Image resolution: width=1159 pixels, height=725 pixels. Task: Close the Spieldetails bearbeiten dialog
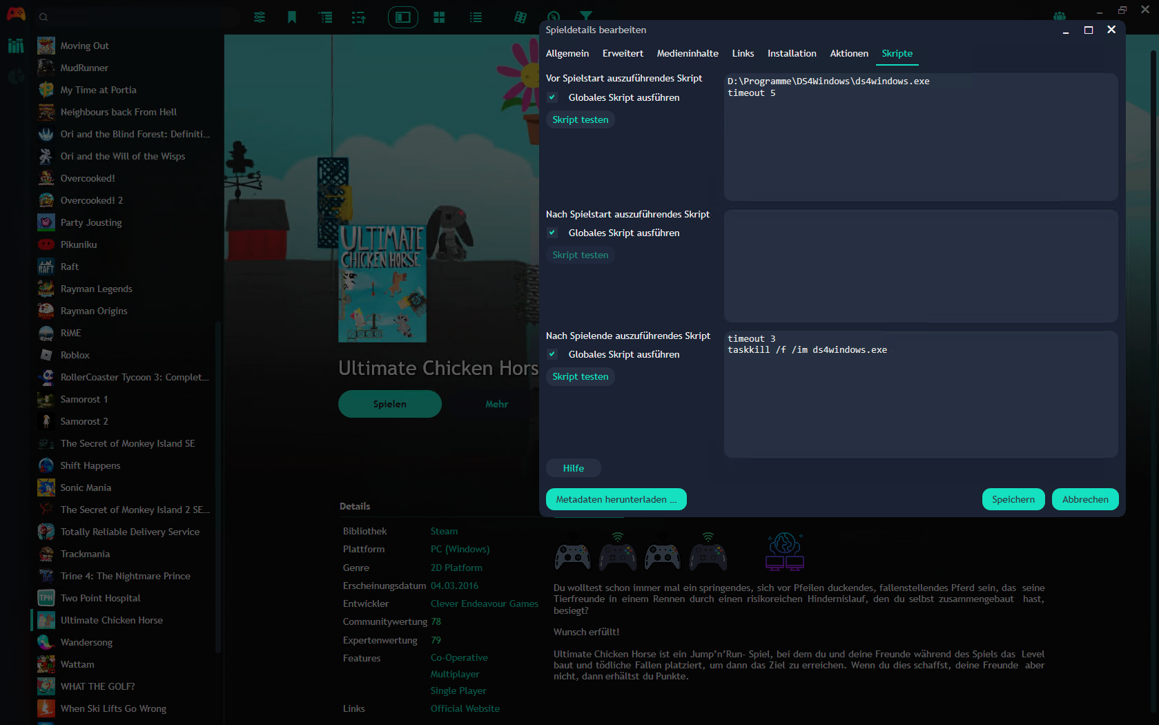click(x=1111, y=30)
